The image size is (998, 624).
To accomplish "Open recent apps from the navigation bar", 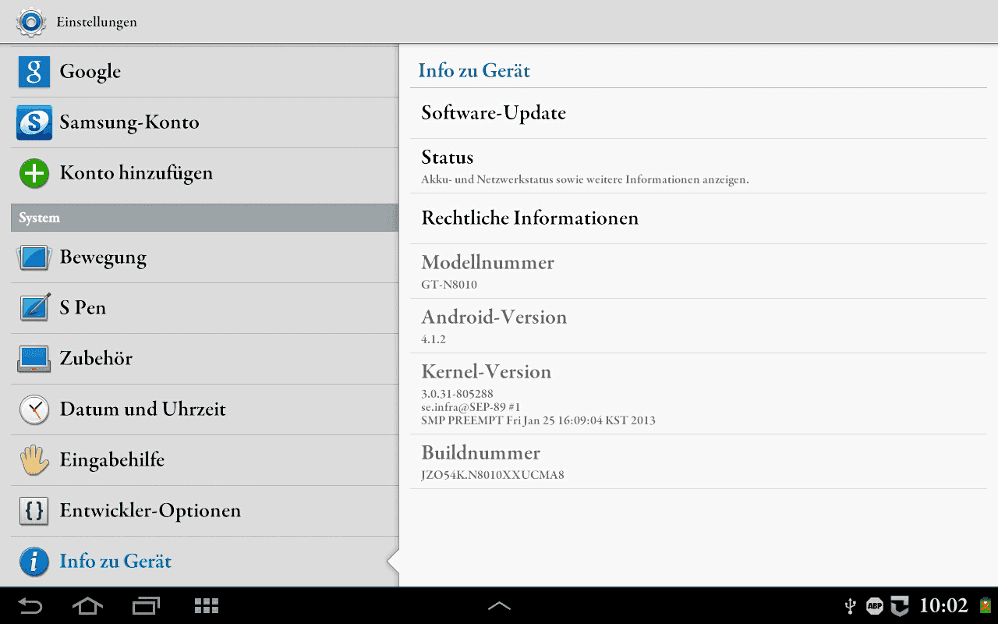I will (146, 606).
